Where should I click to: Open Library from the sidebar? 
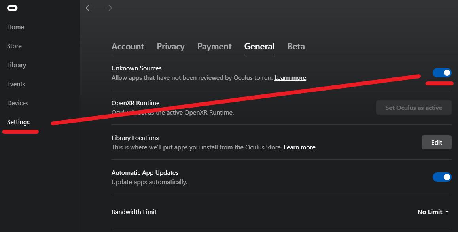[17, 65]
